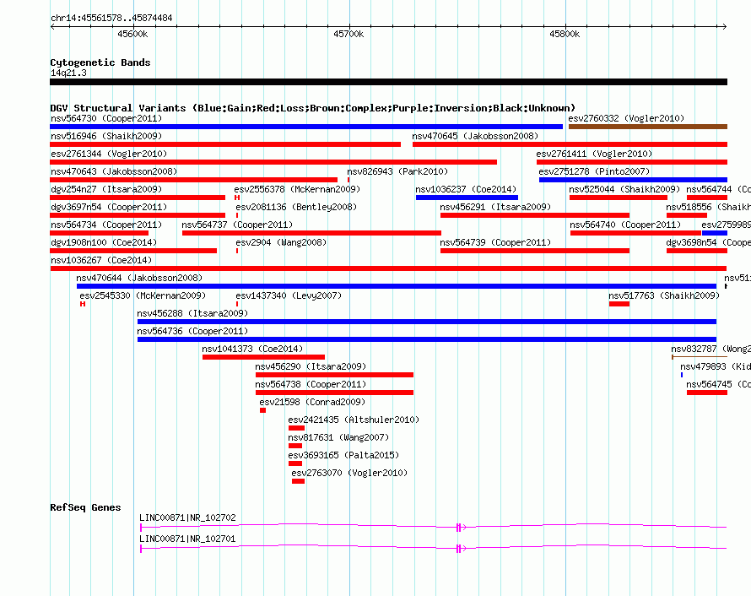The height and width of the screenshot is (596, 751).
Task: Select the nsv564736 (Cooper2011) blue bar
Action: pyautogui.click(x=427, y=339)
